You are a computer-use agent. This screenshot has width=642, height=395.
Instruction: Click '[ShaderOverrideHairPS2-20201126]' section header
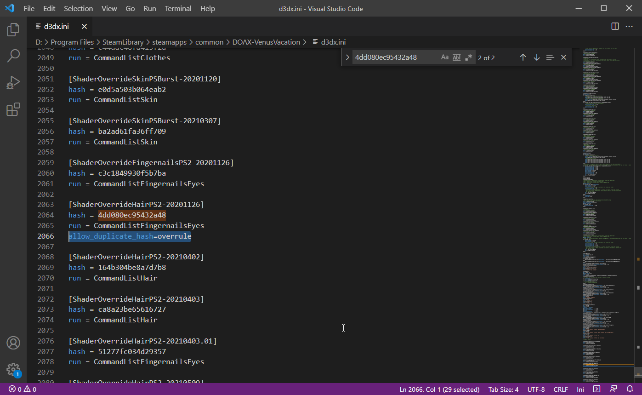click(x=136, y=205)
